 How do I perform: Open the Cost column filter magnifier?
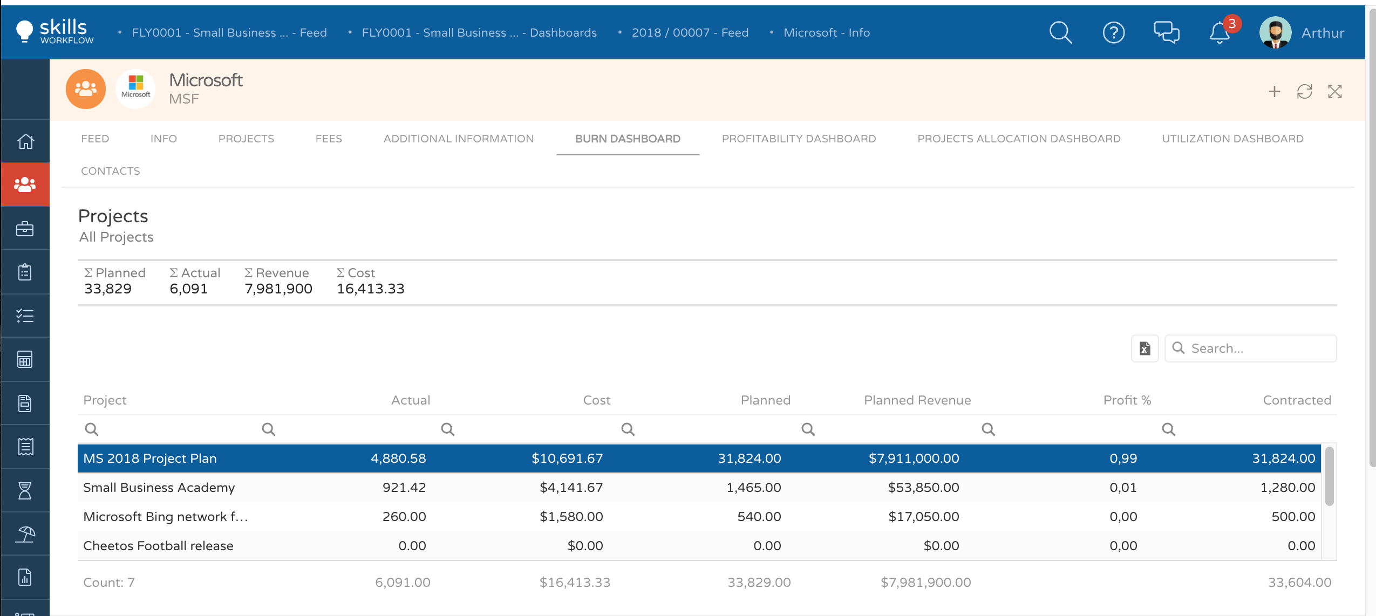tap(447, 429)
